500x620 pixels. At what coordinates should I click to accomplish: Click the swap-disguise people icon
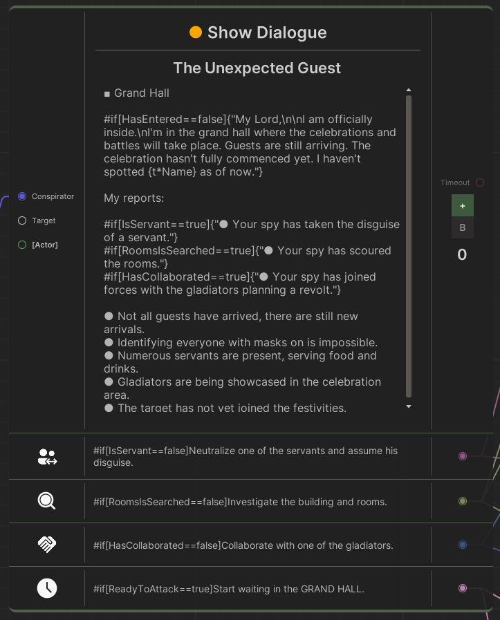pos(47,457)
